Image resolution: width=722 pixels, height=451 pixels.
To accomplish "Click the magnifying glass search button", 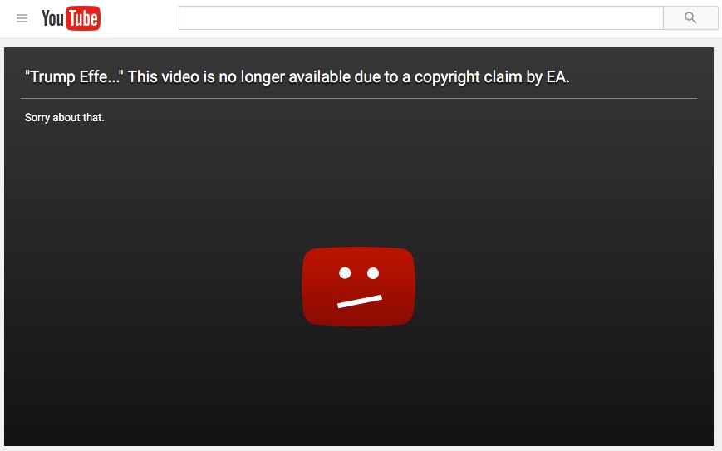I will (x=690, y=18).
